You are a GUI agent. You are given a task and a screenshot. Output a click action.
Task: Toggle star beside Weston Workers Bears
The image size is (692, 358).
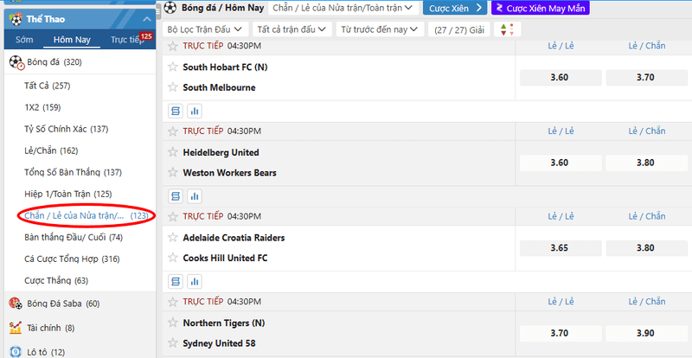(173, 173)
